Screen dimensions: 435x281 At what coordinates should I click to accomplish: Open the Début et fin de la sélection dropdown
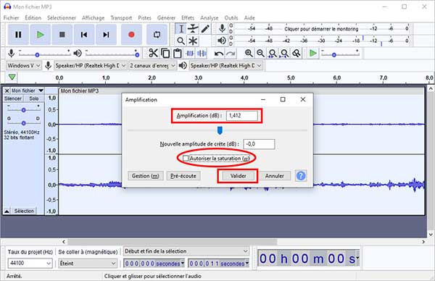point(186,251)
